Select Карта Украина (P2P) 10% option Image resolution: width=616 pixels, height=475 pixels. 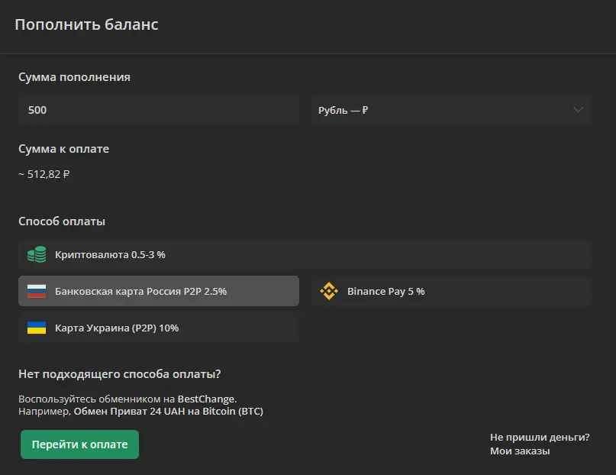pyautogui.click(x=159, y=328)
